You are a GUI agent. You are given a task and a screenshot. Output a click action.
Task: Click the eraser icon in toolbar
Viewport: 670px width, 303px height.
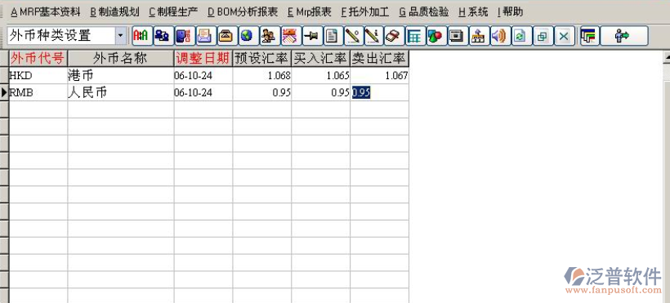tap(394, 36)
